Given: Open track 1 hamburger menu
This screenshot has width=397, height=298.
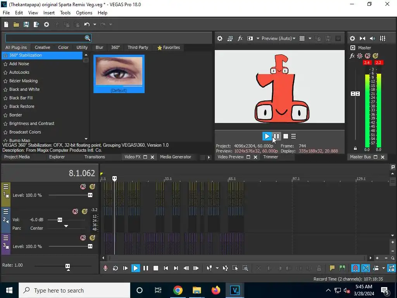Looking at the screenshot, I should pyautogui.click(x=6, y=187).
